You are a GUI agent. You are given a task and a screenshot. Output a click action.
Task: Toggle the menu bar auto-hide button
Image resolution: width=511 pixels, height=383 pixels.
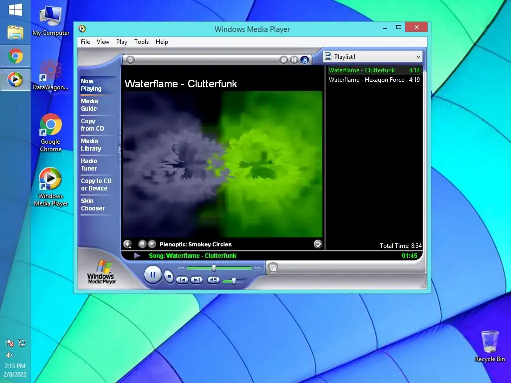coord(130,60)
